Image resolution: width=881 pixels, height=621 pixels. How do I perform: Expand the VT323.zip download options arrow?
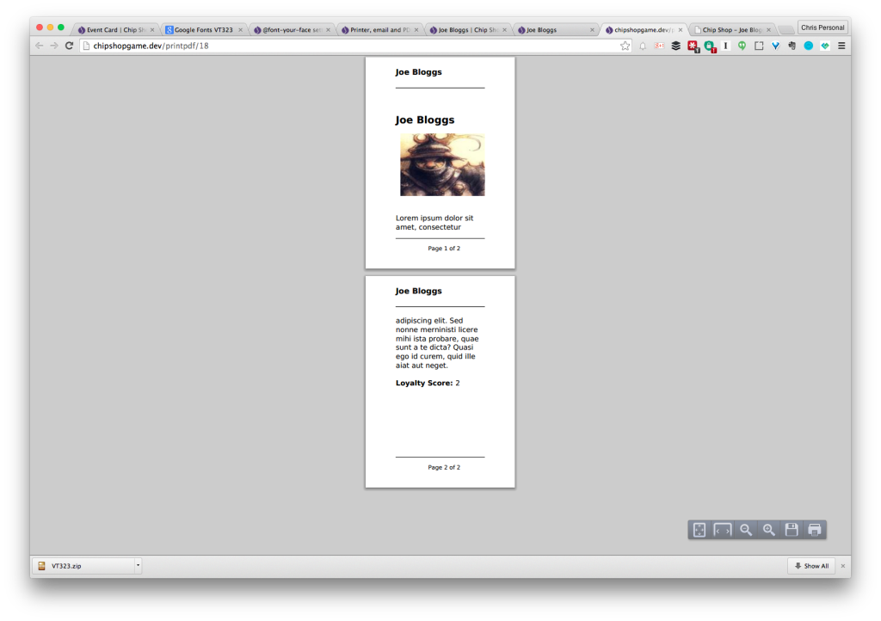(x=138, y=566)
